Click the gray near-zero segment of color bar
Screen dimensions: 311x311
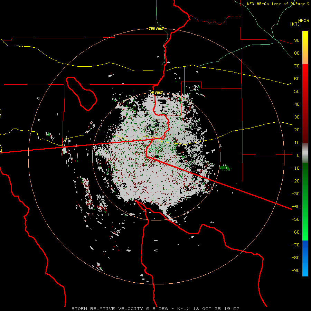click(305, 153)
